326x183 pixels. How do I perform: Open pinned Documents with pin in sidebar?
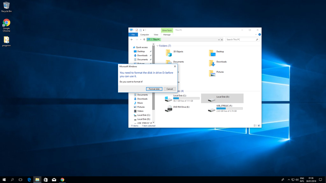[x=142, y=59]
